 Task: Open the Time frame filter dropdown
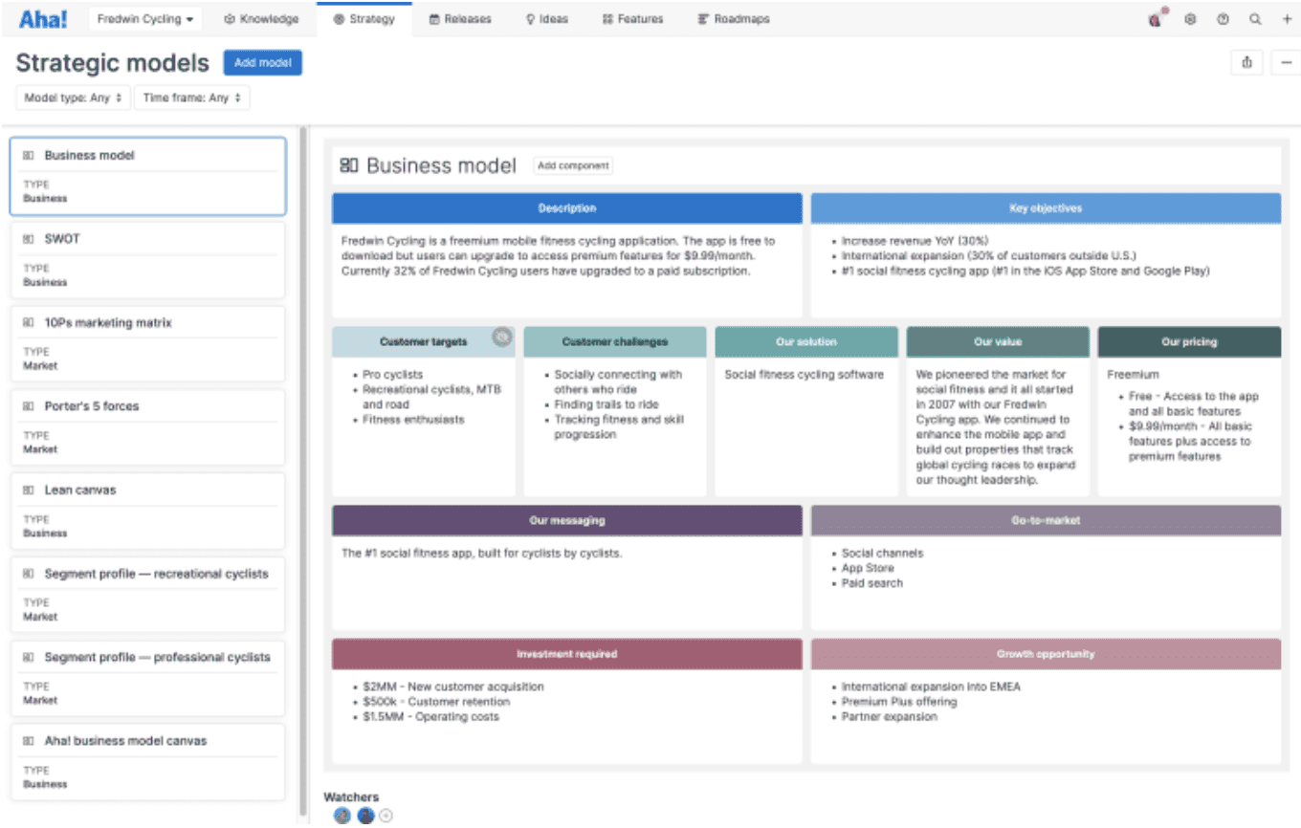point(191,98)
